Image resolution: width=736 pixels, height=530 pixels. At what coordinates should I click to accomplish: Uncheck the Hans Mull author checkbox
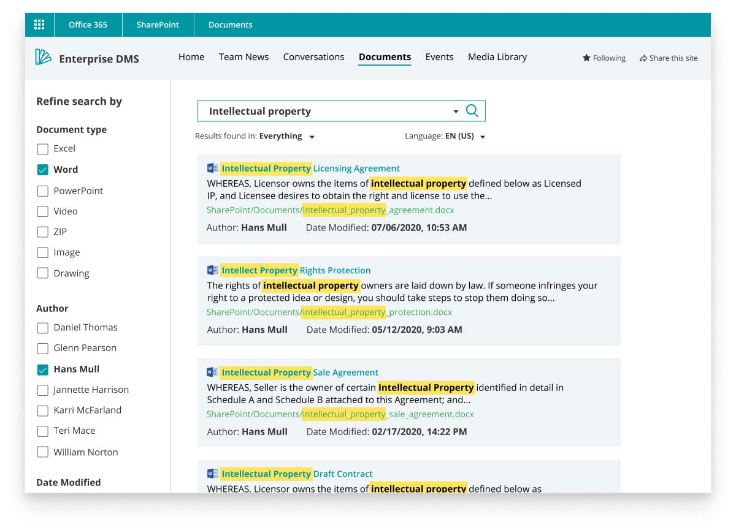[42, 369]
